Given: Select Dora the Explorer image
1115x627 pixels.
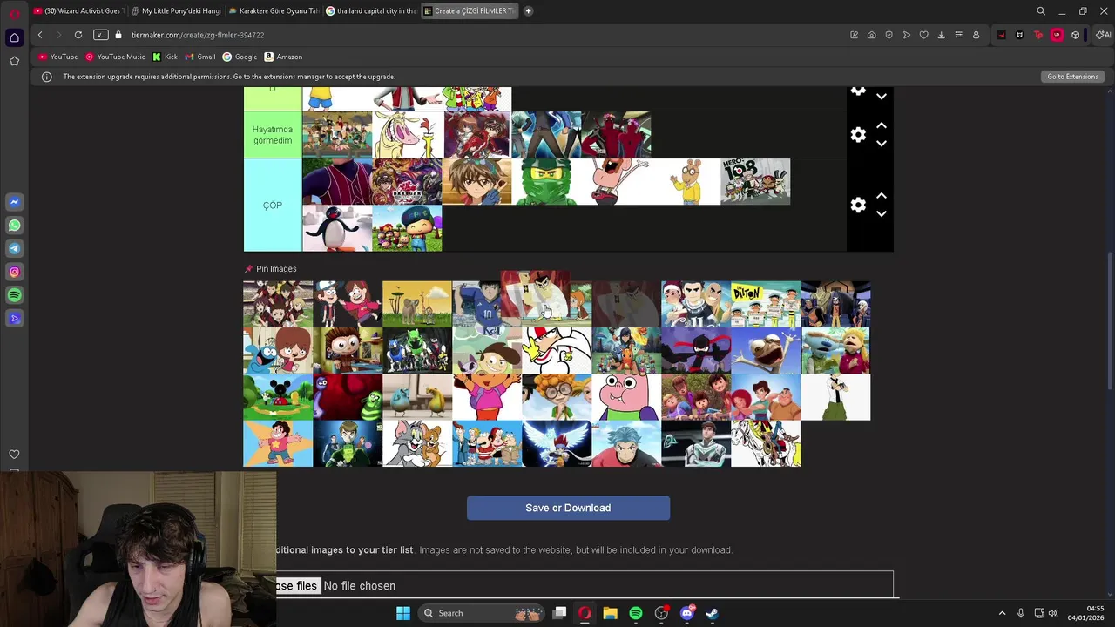Looking at the screenshot, I should [x=487, y=397].
